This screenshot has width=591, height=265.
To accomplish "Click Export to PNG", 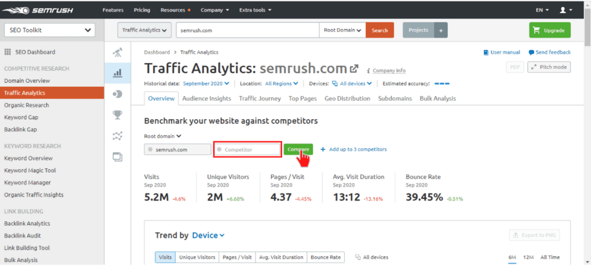I will click(x=534, y=236).
